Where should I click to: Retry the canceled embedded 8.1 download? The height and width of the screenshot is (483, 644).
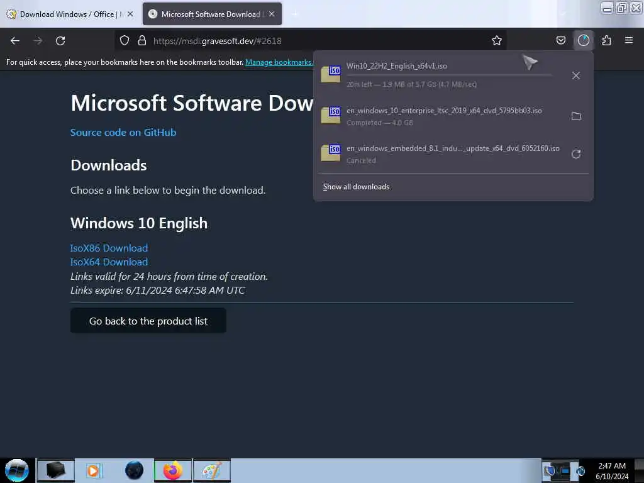pos(576,154)
